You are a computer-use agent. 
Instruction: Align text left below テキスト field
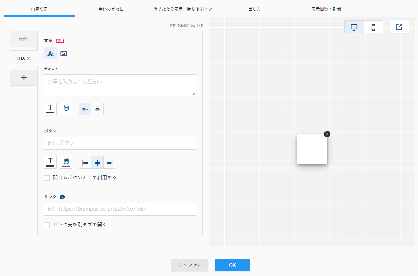pos(85,109)
